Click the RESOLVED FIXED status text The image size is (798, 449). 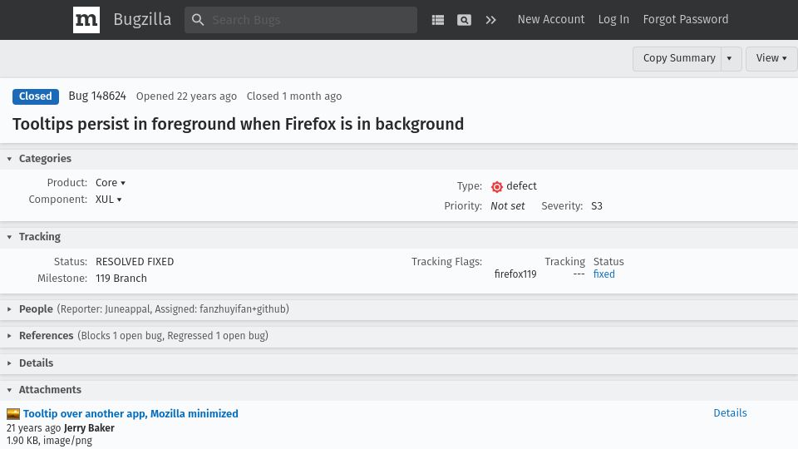point(135,262)
